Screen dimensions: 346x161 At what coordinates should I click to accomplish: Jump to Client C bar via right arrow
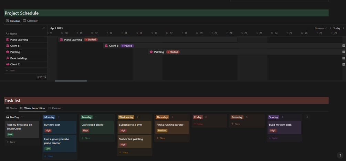pyautogui.click(x=344, y=64)
